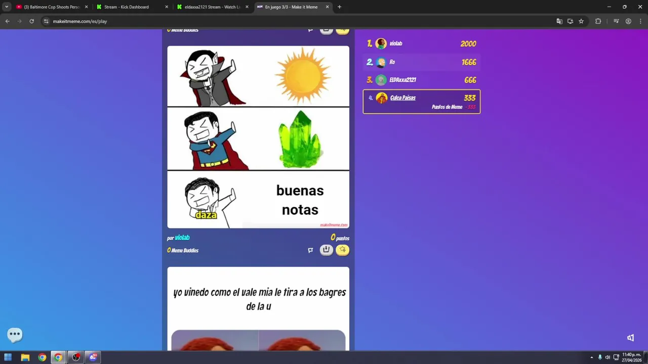Close the eldaxxa2121 Stream tab
The height and width of the screenshot is (364, 648).
(247, 7)
